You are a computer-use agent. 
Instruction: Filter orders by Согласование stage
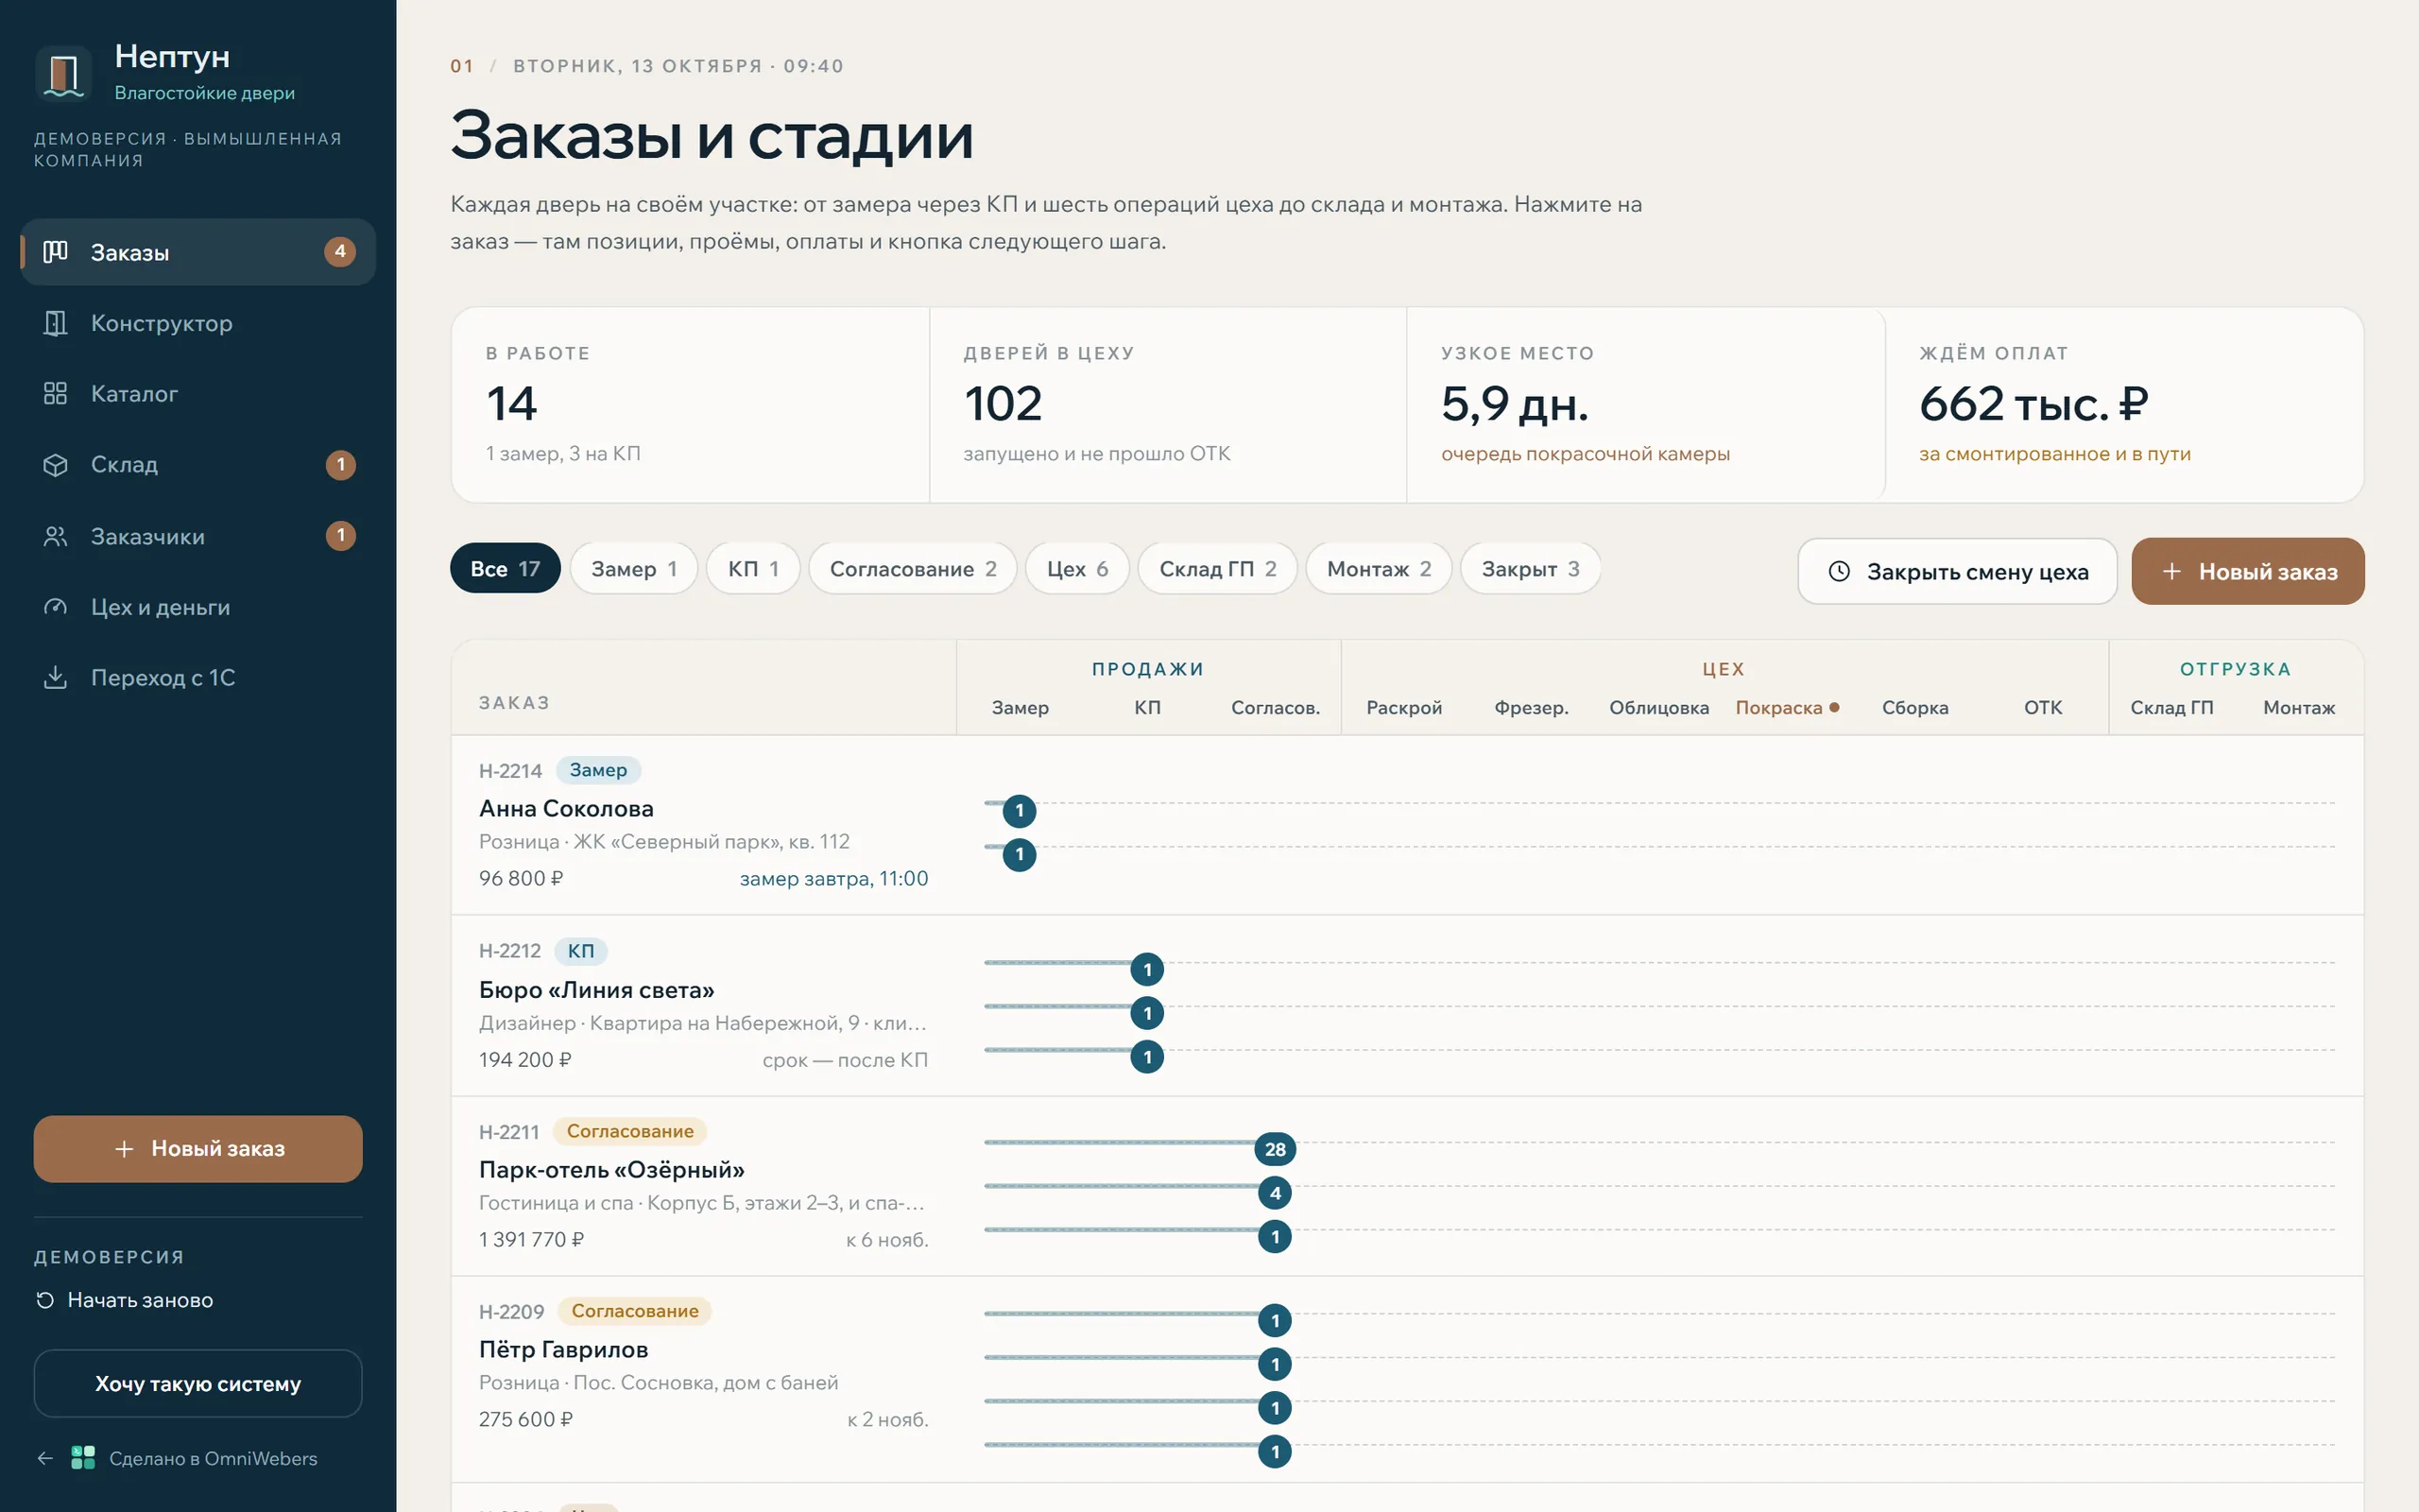(913, 568)
